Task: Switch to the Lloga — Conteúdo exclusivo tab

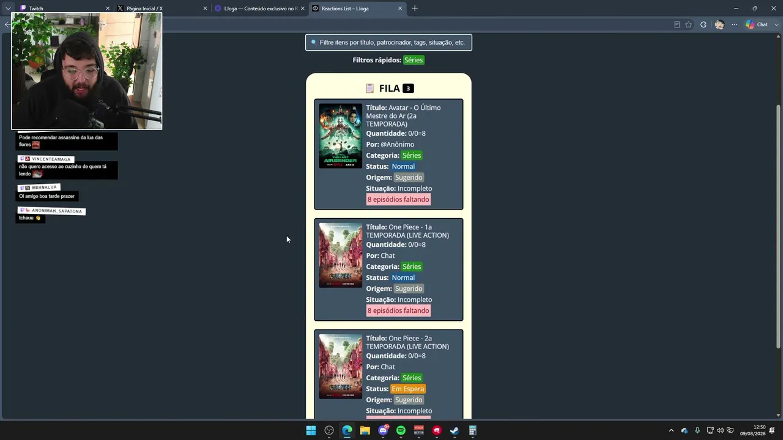Action: [259, 9]
